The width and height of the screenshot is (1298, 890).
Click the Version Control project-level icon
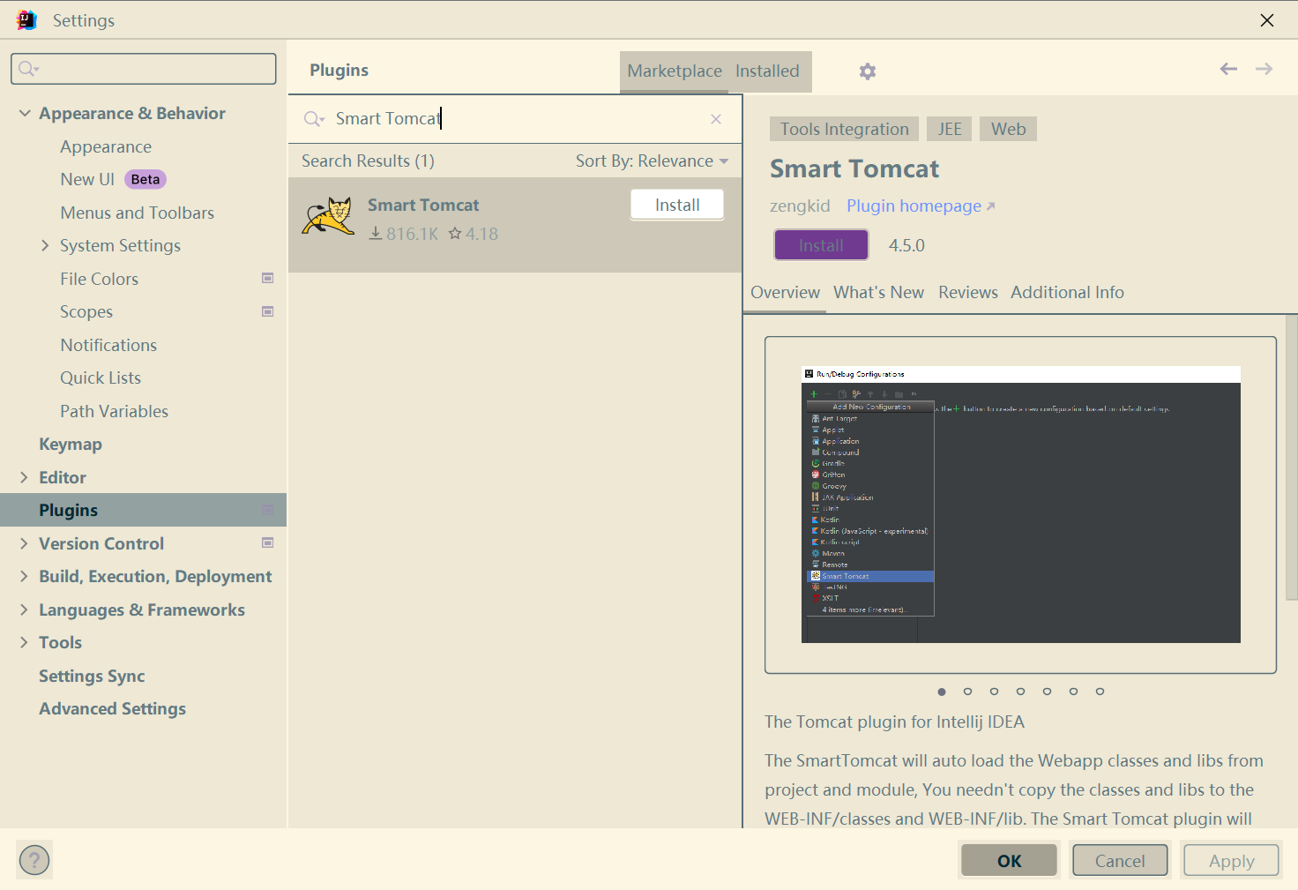click(x=268, y=543)
